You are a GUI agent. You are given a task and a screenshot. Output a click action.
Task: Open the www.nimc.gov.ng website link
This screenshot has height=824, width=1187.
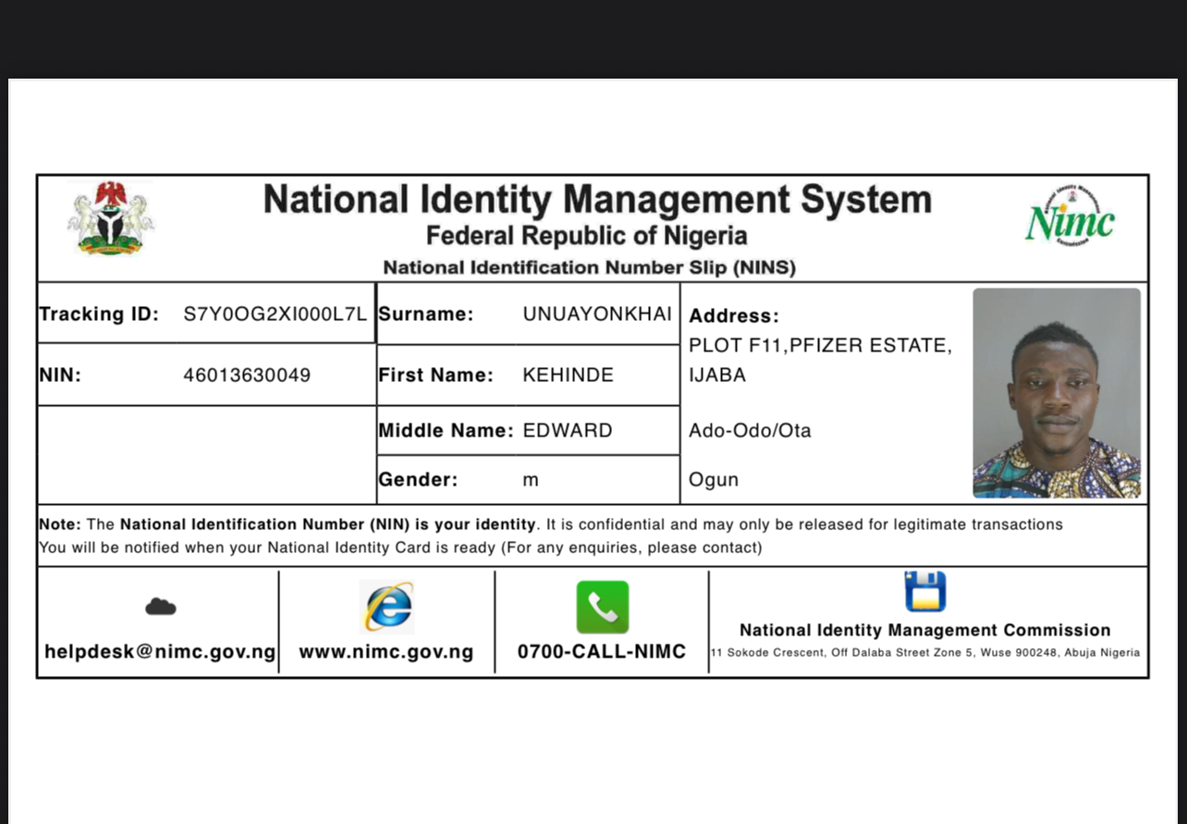(x=386, y=652)
